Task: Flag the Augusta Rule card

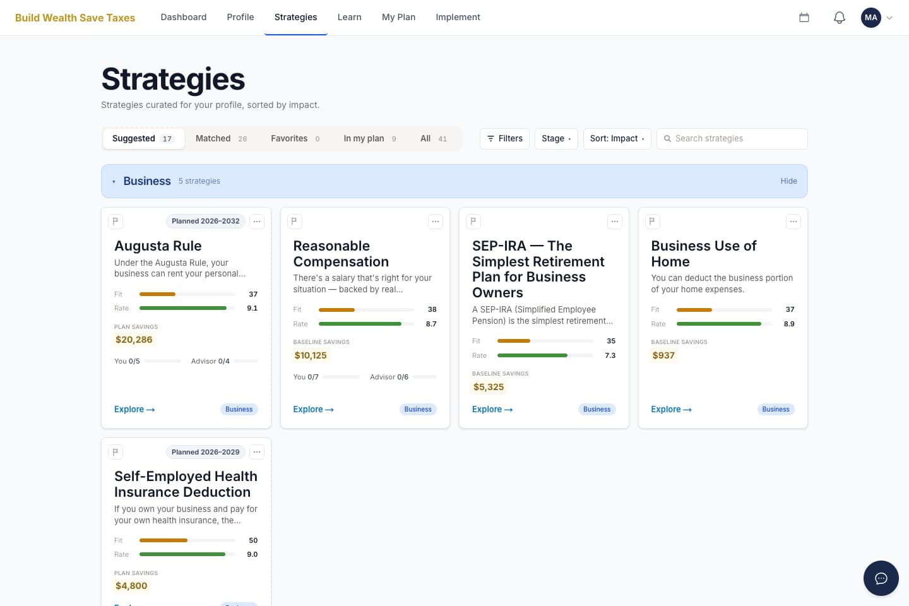Action: [116, 222]
